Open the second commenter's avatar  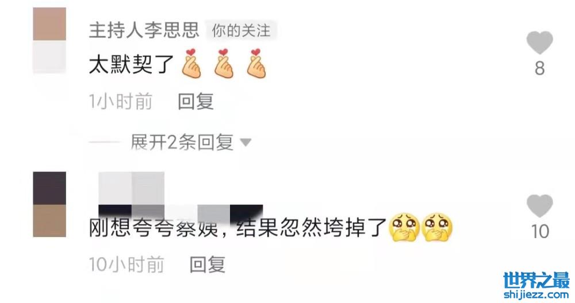click(x=49, y=204)
